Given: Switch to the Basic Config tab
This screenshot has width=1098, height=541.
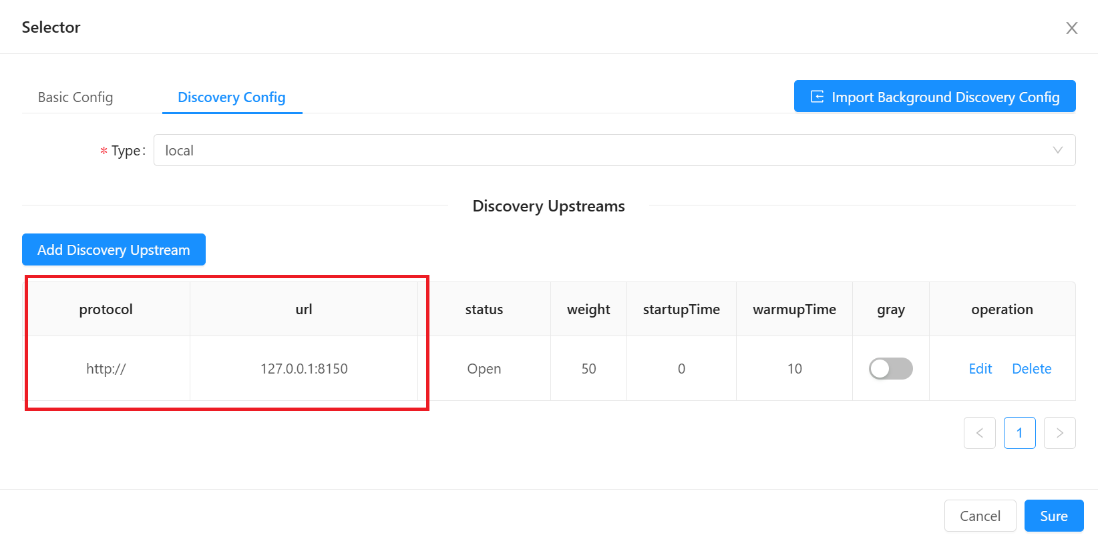Looking at the screenshot, I should [75, 97].
